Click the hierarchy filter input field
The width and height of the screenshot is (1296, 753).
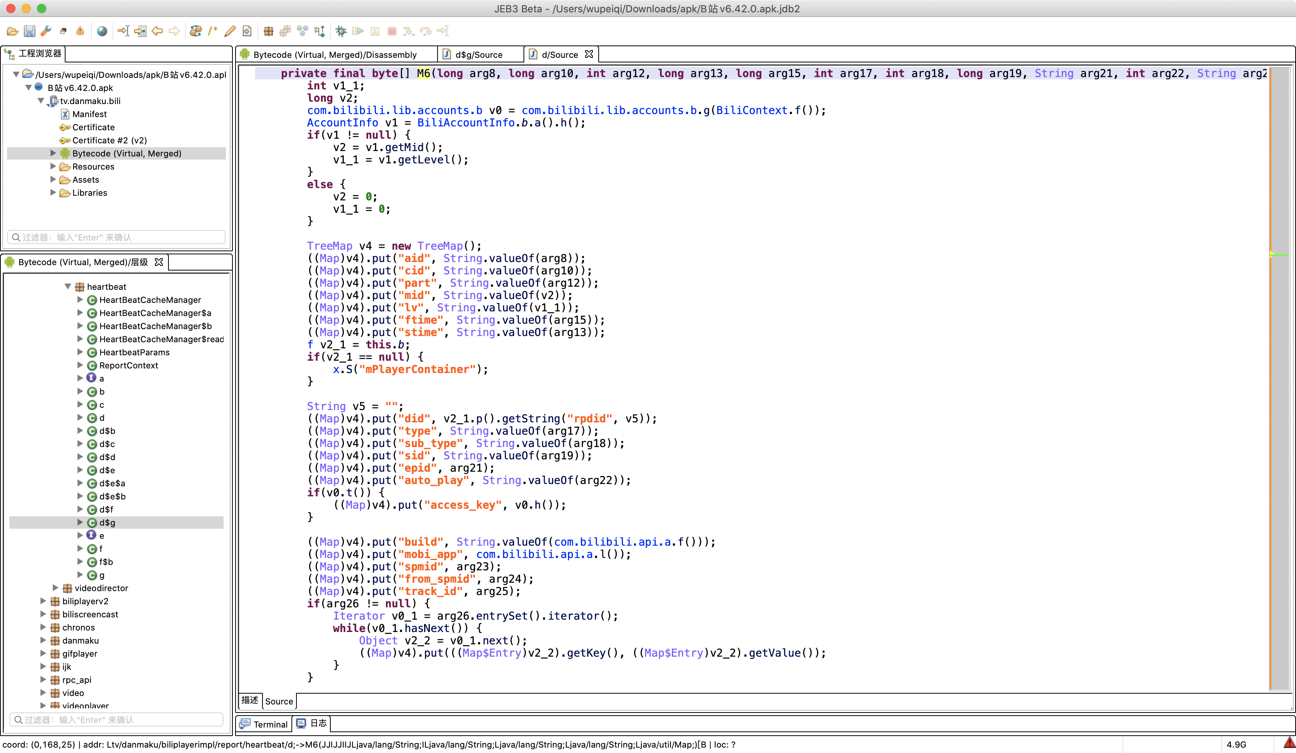(117, 719)
